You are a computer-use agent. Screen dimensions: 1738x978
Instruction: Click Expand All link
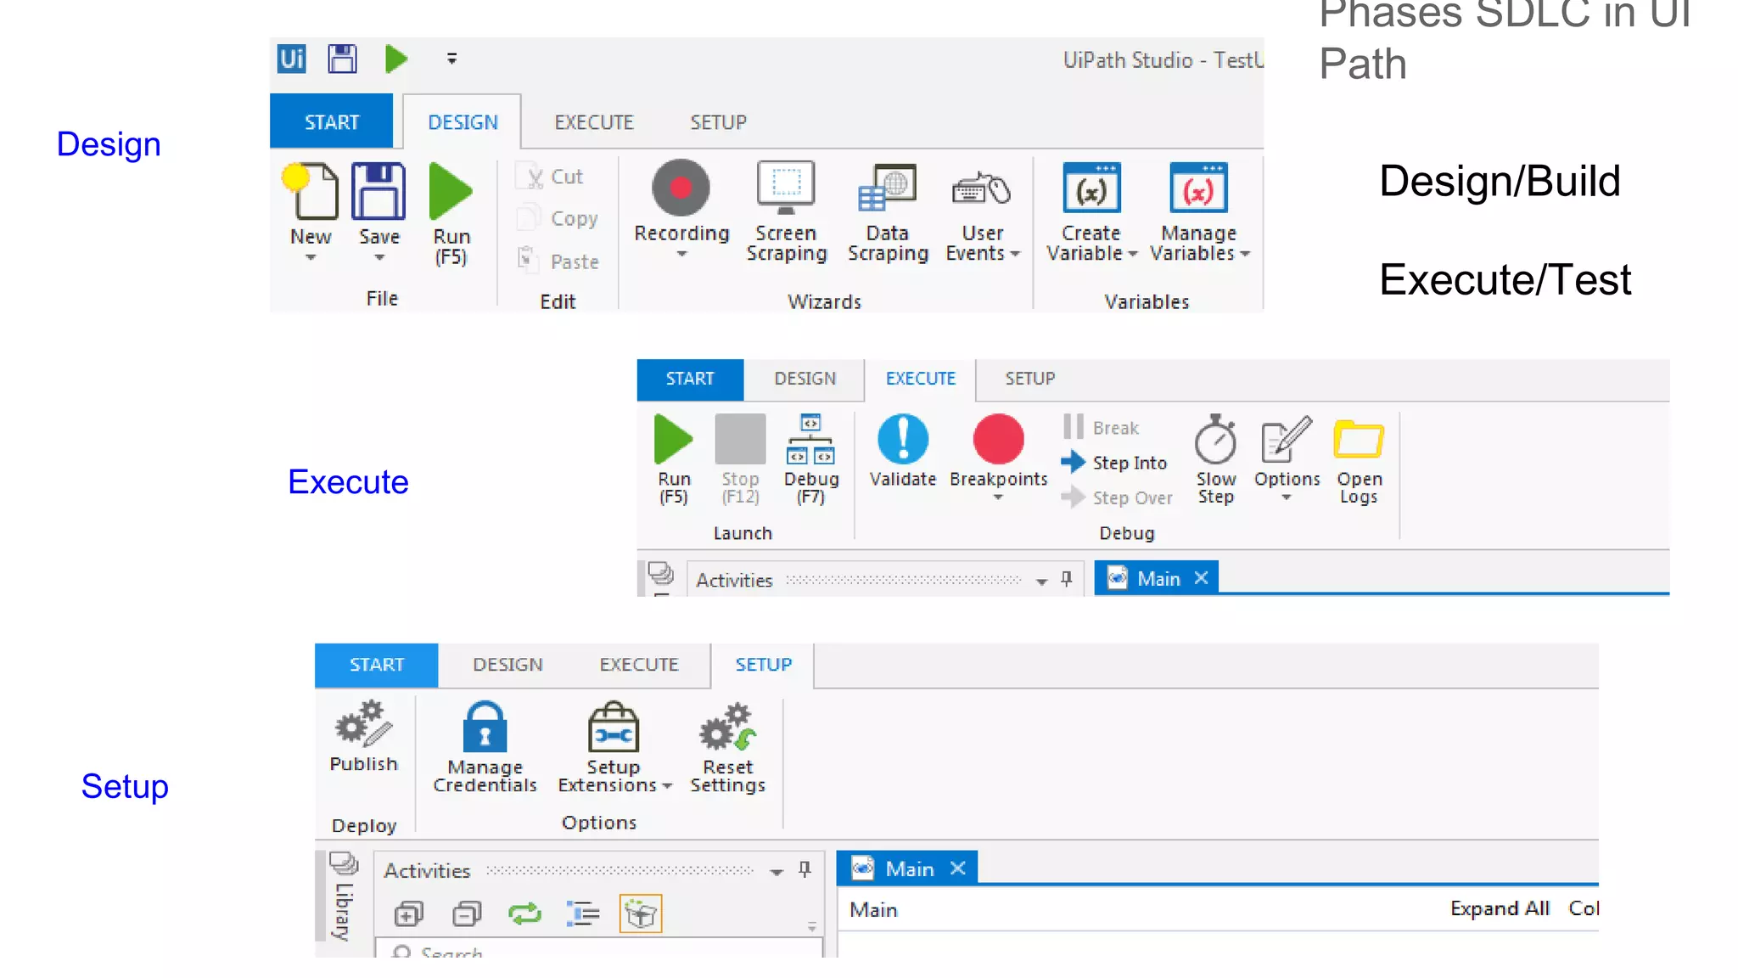(1500, 908)
